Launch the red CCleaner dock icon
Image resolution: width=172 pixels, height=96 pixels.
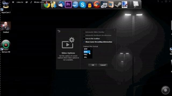[97, 5]
